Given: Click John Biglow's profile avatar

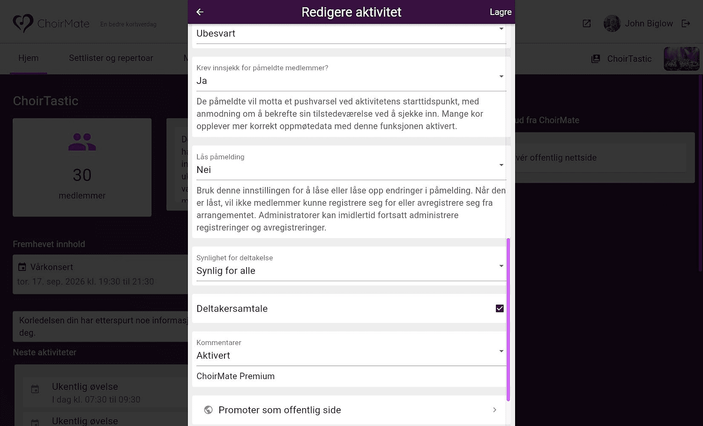Looking at the screenshot, I should (x=612, y=23).
